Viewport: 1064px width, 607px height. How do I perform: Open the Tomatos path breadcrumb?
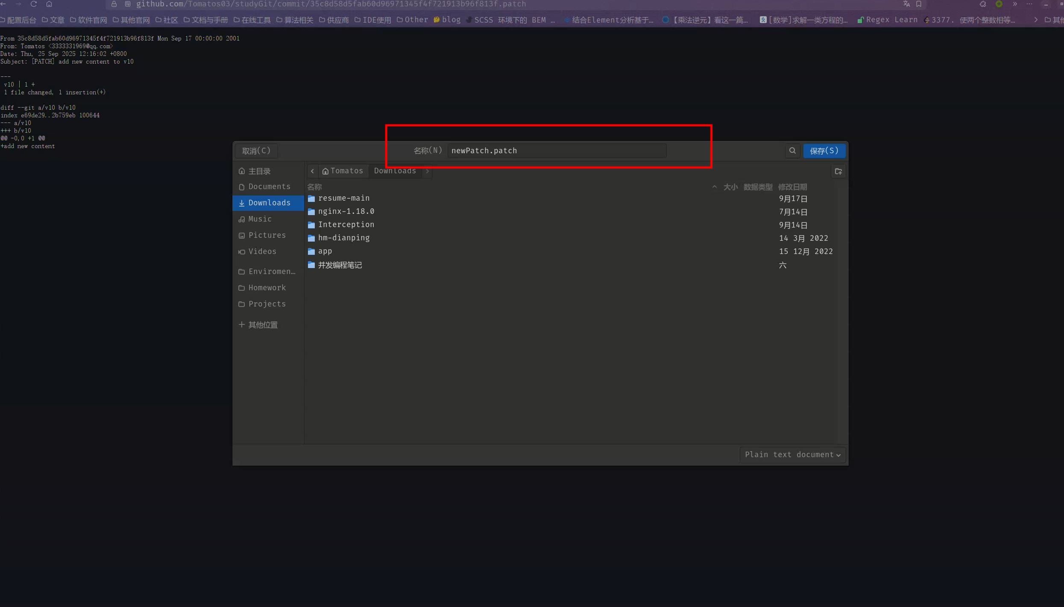(343, 171)
